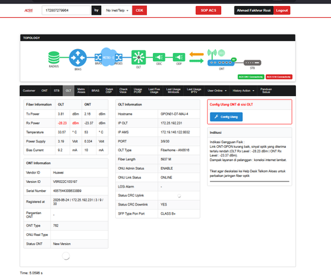Click the Hostname value GPON01-D7-MAJ-4
331x279 pixels.
pyautogui.click(x=174, y=114)
